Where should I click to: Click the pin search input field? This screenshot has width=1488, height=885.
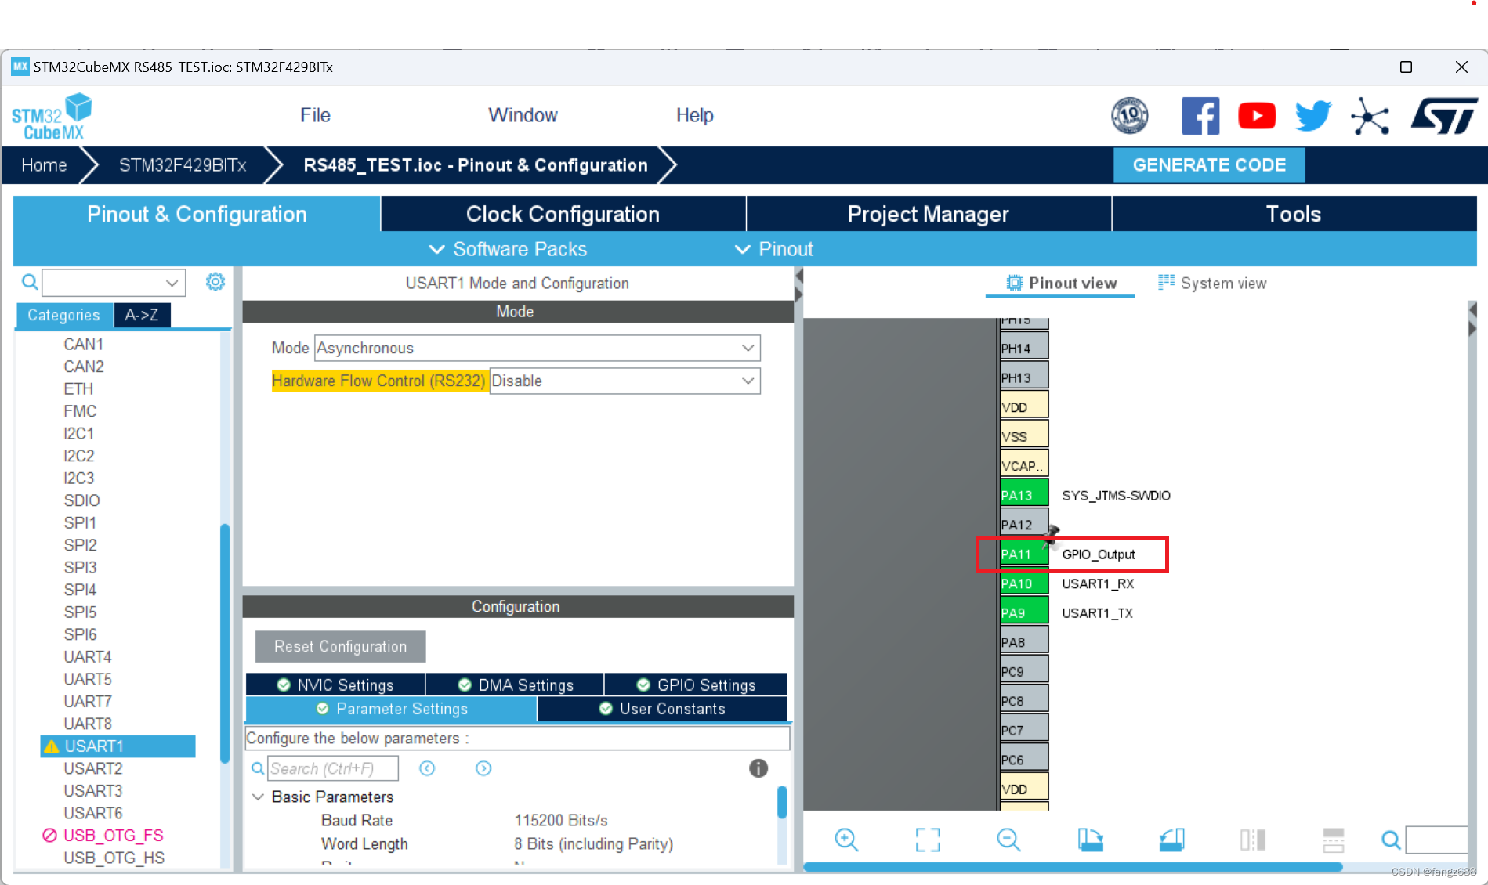1436,840
